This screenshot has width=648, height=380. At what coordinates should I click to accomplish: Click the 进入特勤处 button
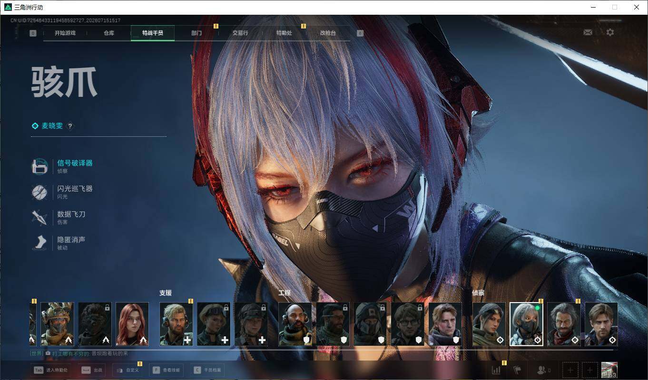51,370
